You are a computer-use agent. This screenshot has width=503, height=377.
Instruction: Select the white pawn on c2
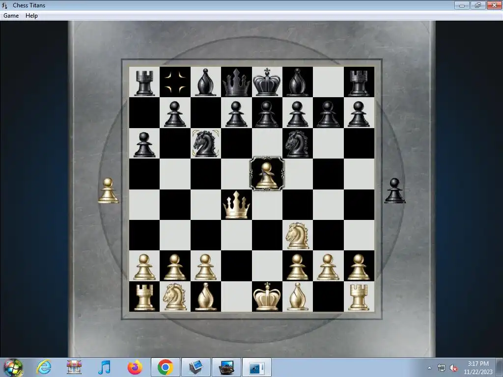[x=206, y=267]
